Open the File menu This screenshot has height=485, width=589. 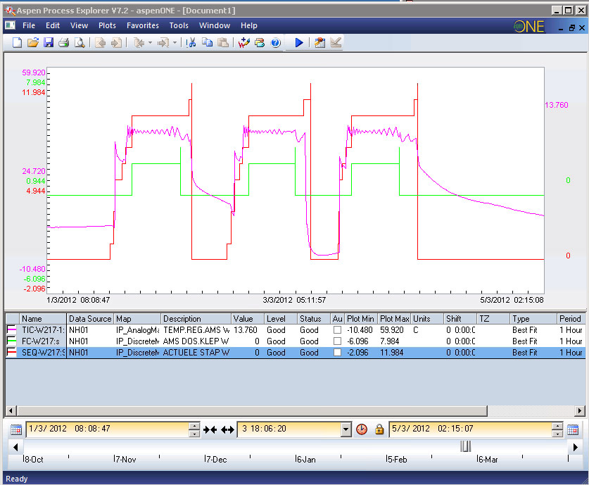coord(29,25)
